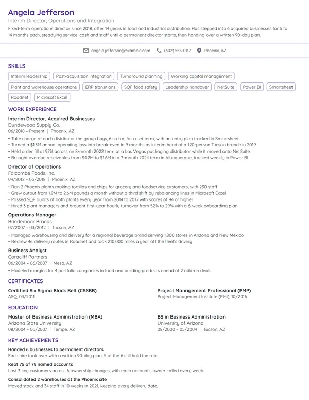Click the Coracliff Partners company name
The image size is (309, 400).
[28, 257]
